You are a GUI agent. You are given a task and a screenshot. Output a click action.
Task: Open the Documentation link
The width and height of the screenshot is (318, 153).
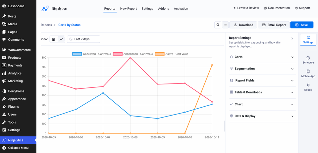pos(277,8)
